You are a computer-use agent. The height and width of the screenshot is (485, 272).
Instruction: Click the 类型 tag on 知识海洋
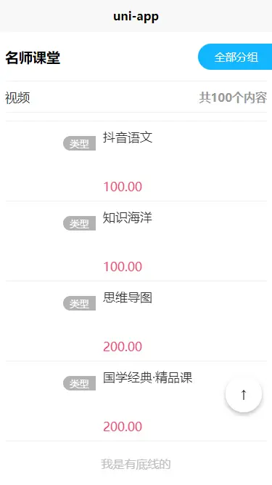[x=79, y=223]
